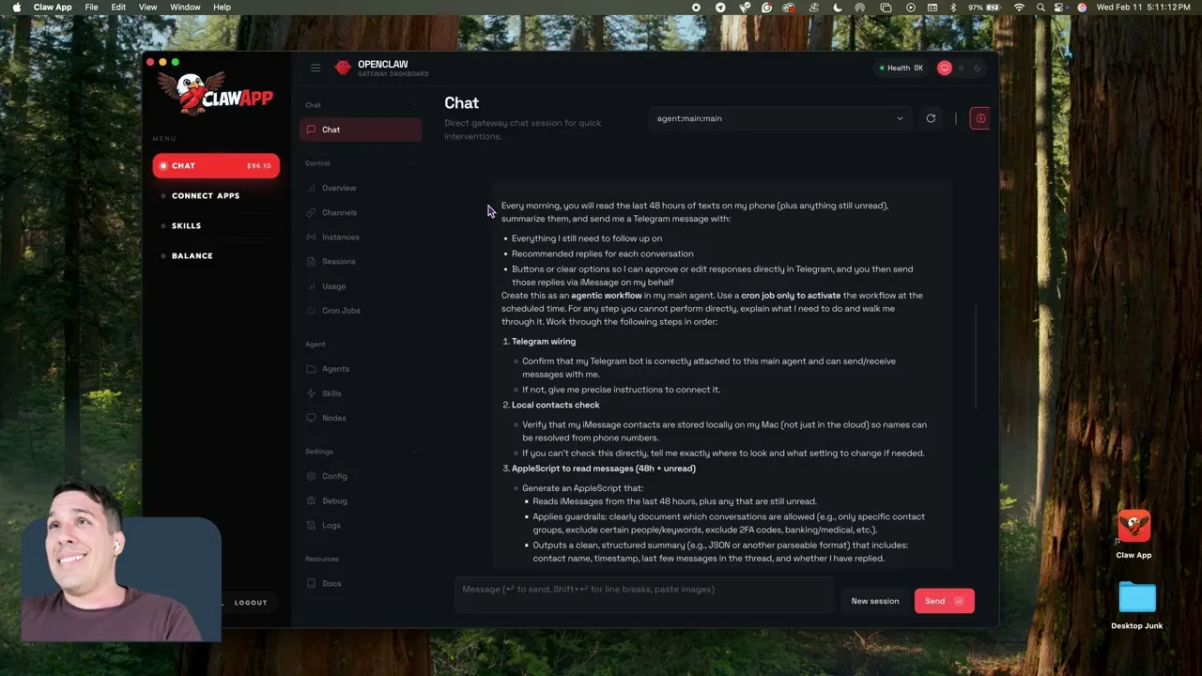The image size is (1202, 676).
Task: Open Channels link icon item
Action: 361,212
